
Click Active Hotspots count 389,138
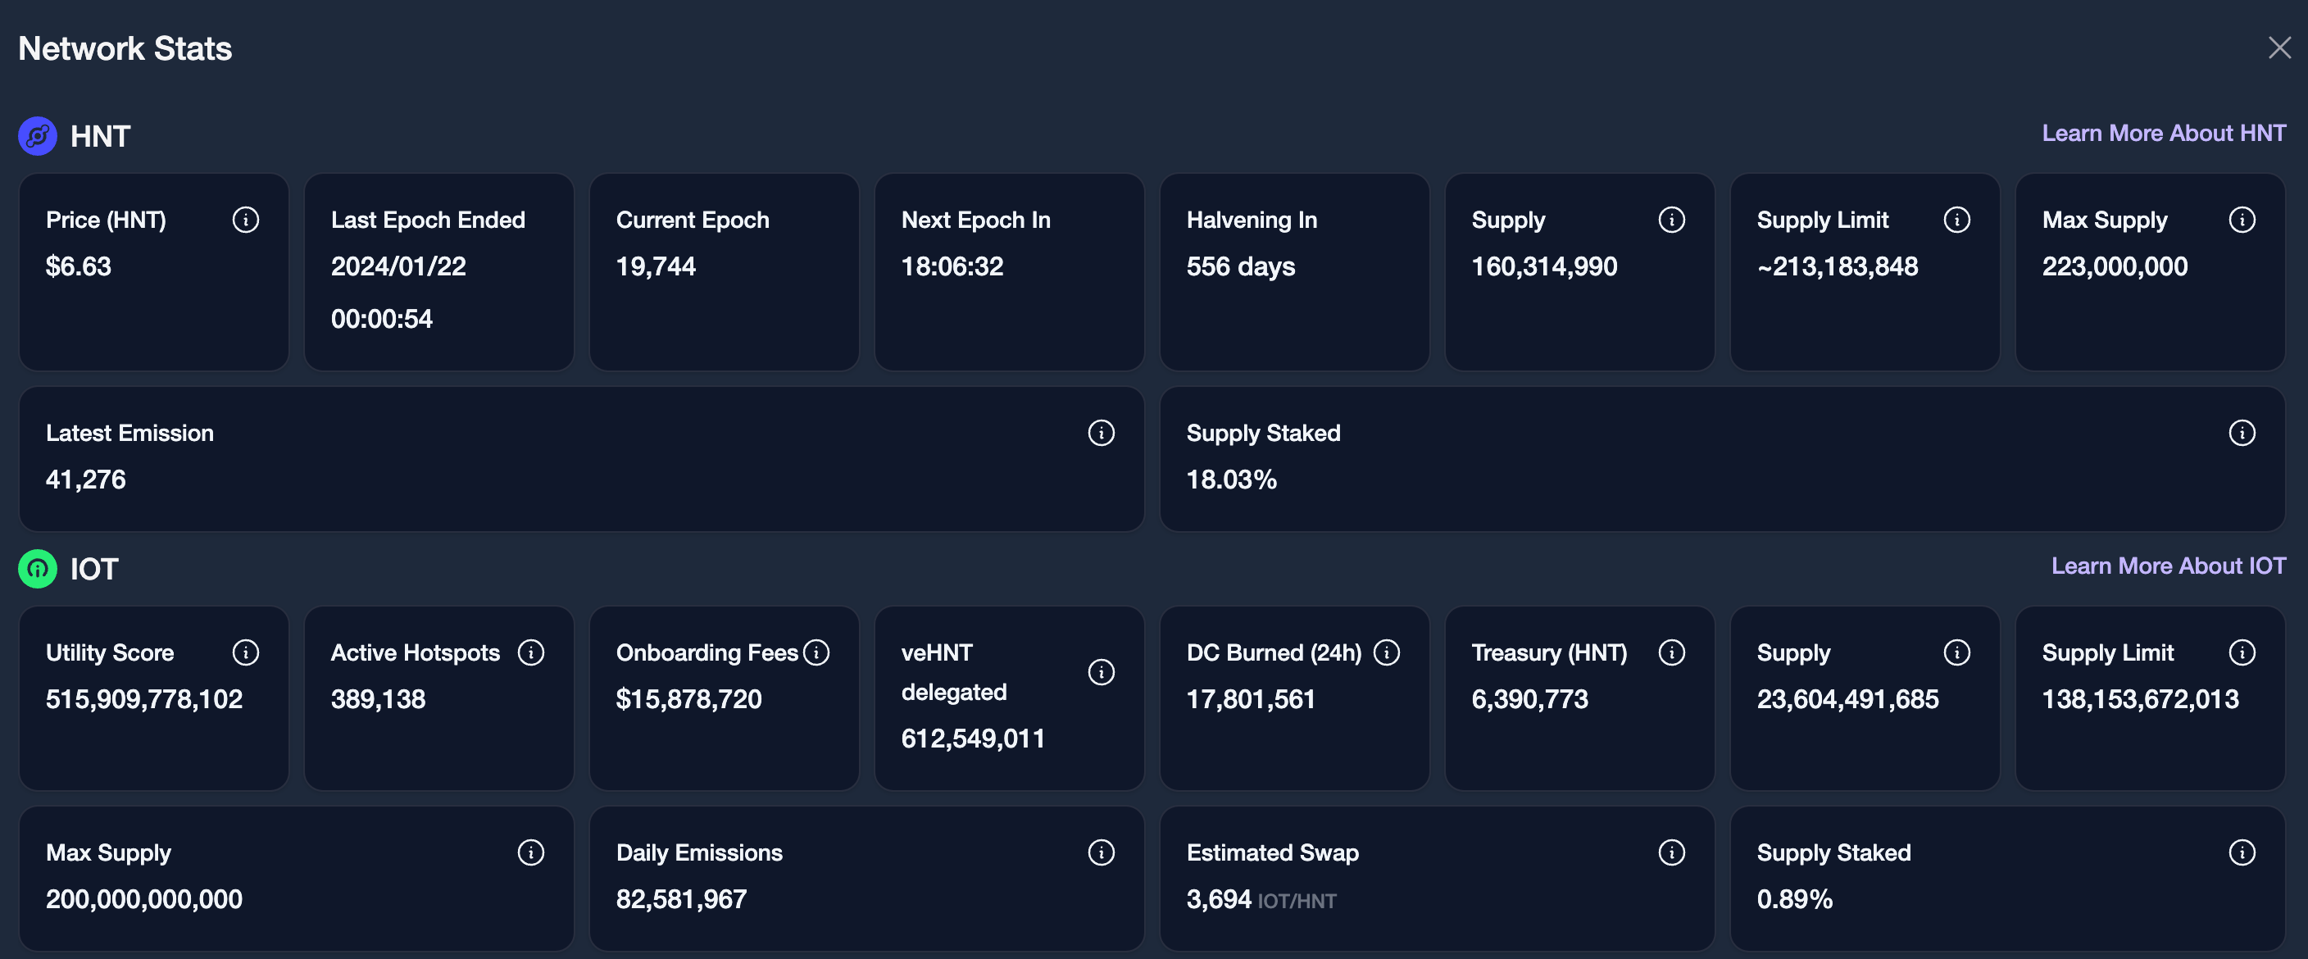[378, 699]
